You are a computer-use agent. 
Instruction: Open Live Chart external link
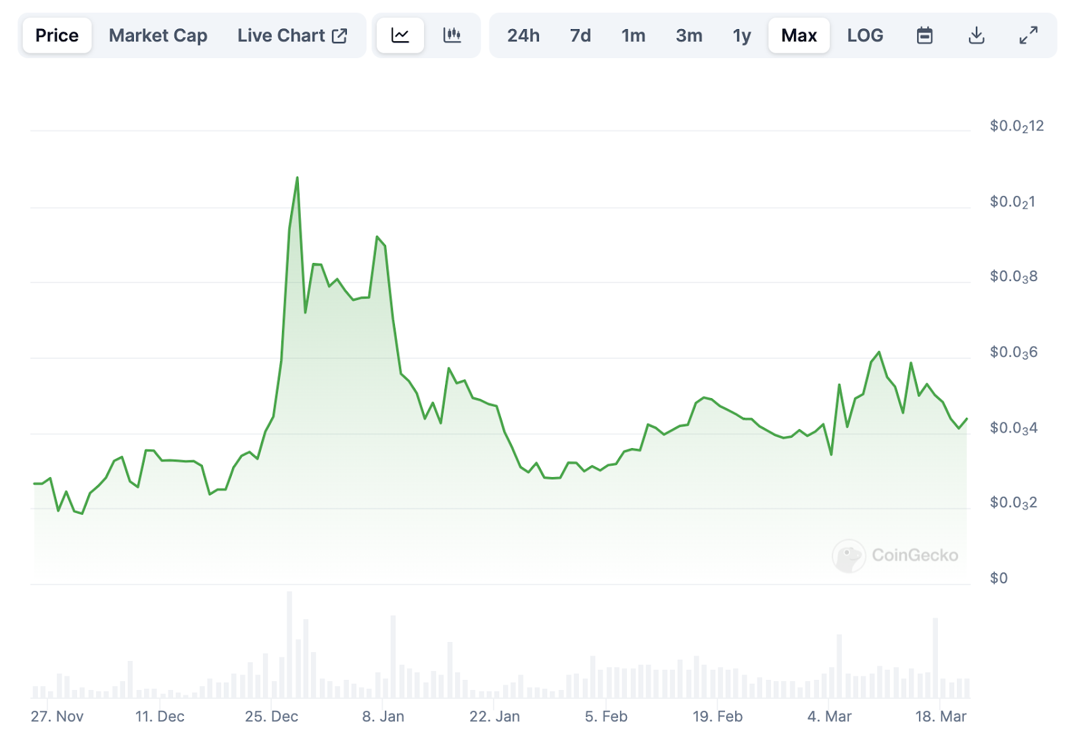(x=292, y=35)
